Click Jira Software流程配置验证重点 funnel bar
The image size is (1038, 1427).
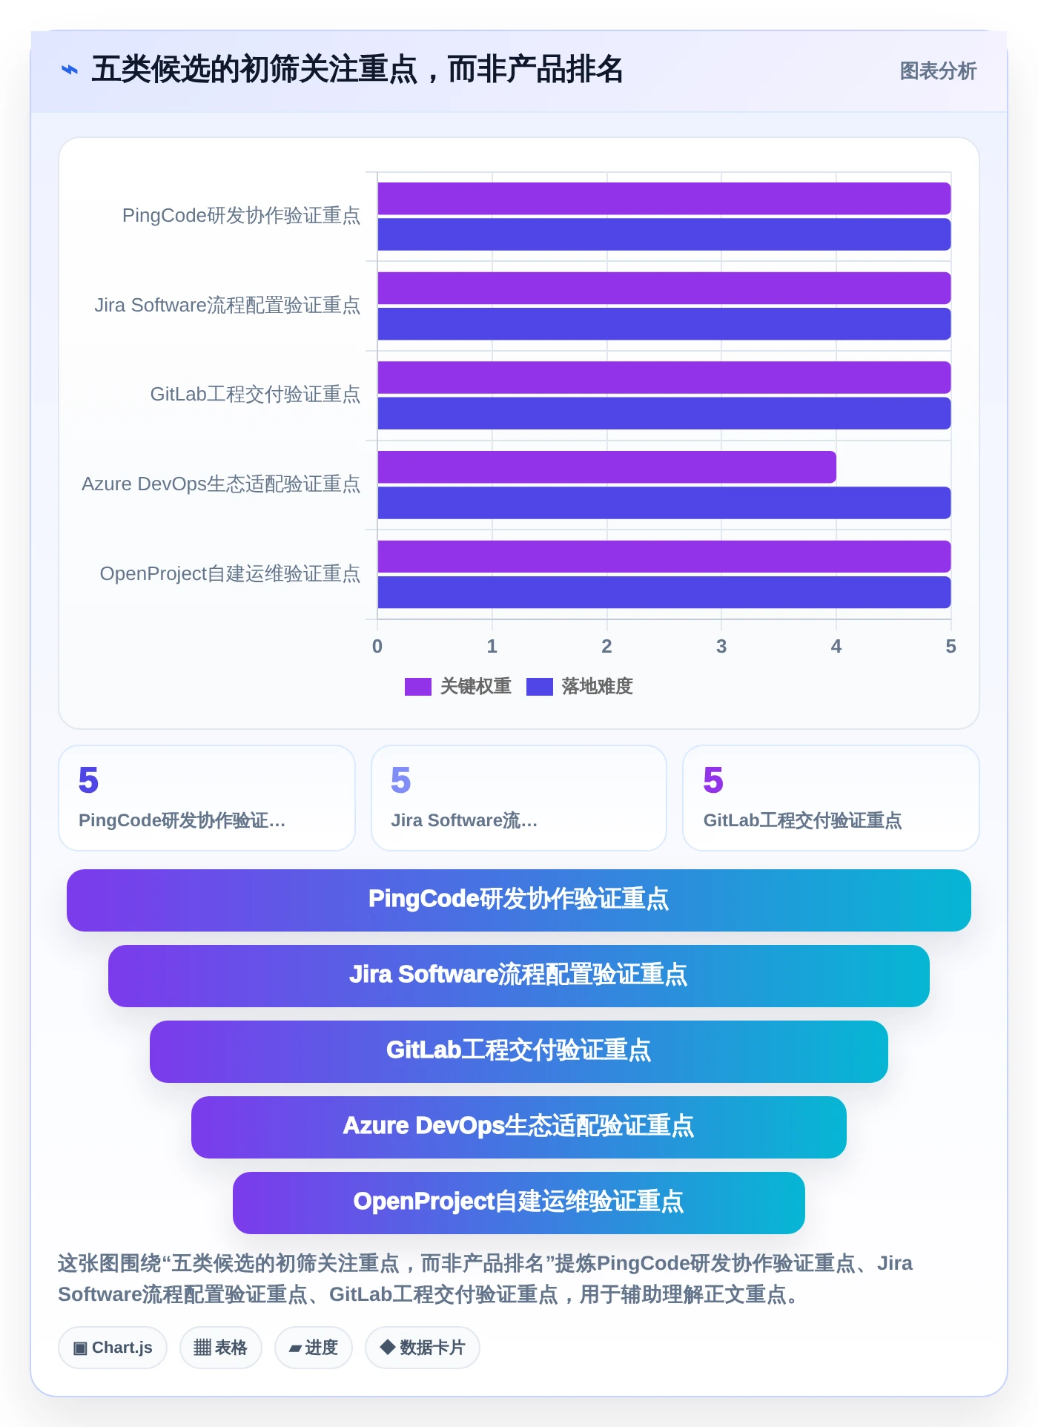pyautogui.click(x=519, y=976)
